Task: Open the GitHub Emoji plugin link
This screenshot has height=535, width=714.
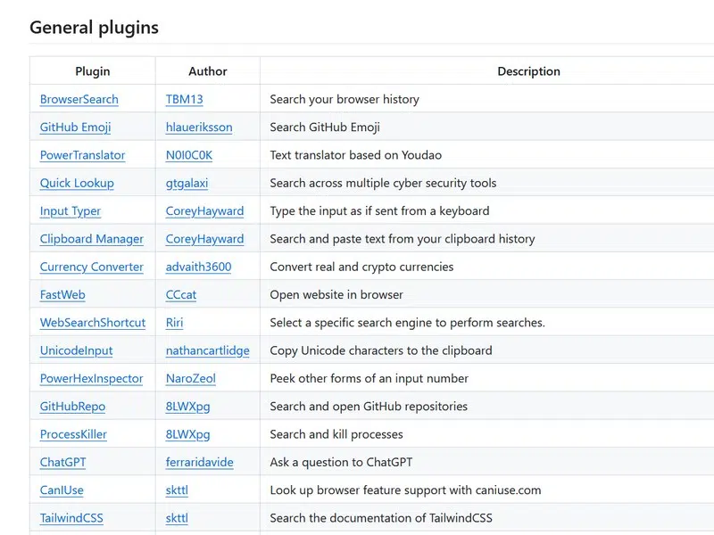Action: pos(75,127)
